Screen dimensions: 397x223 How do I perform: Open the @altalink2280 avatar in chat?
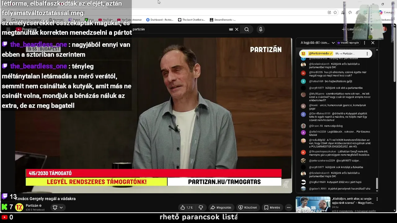click(x=303, y=133)
